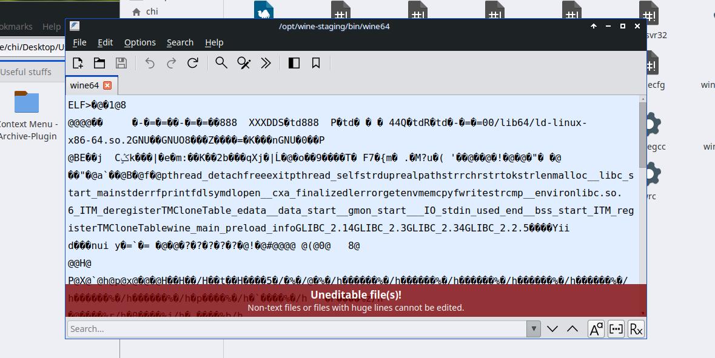715x358 pixels.
Task: Open Help menu in background file manager
Action: [x=52, y=27]
